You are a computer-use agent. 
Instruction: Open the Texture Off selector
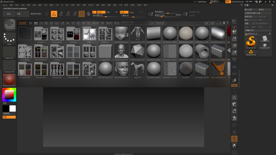pos(9,66)
